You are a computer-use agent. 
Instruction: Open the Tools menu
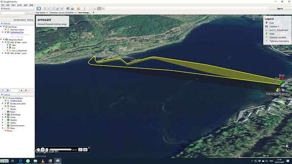[x=19, y=5]
